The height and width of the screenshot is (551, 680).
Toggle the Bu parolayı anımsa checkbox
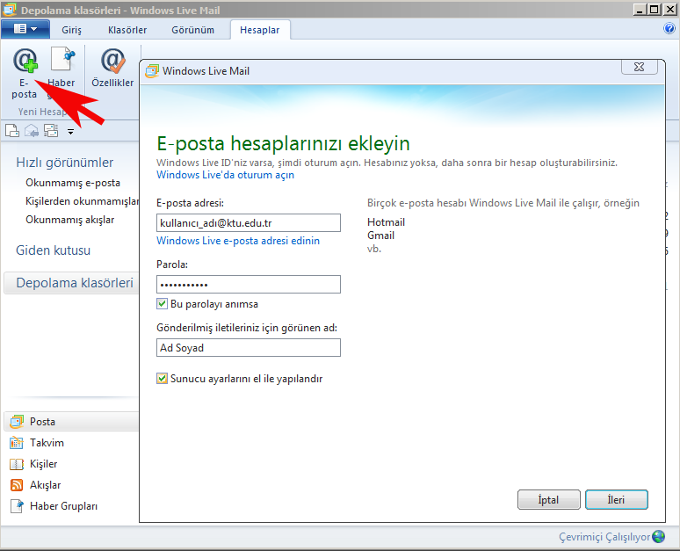point(163,304)
